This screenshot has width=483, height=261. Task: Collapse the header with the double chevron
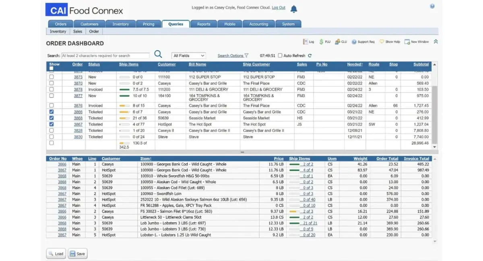click(x=436, y=41)
